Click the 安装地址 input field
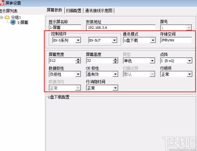 [121, 27]
